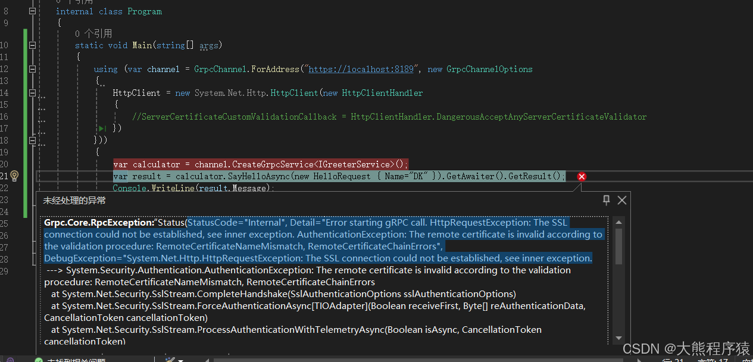Screen dimensions: 753x362
Task: Pin the unhandled exception popup
Action: [606, 200]
